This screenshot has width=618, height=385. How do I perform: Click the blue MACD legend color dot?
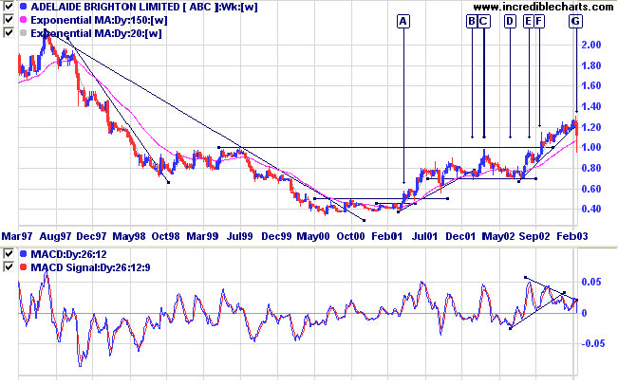coord(23,254)
